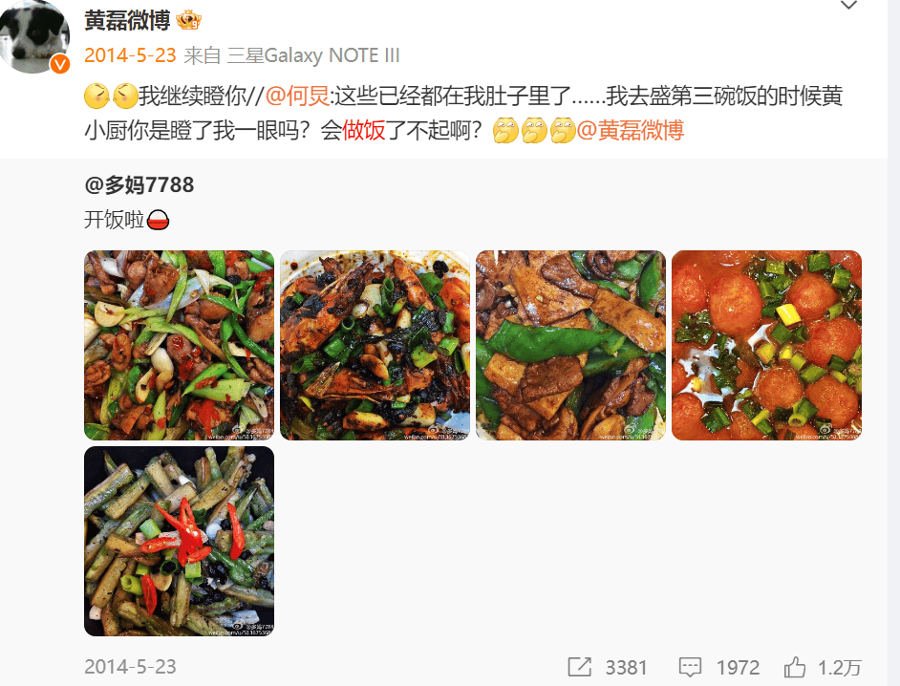Like the post with thumbs-up icon
The width and height of the screenshot is (900, 686).
click(795, 667)
